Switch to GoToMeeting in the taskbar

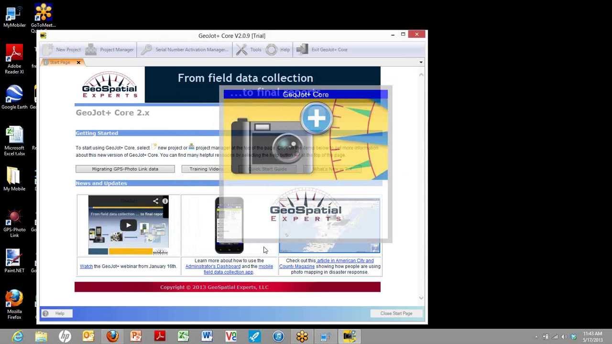click(x=302, y=336)
